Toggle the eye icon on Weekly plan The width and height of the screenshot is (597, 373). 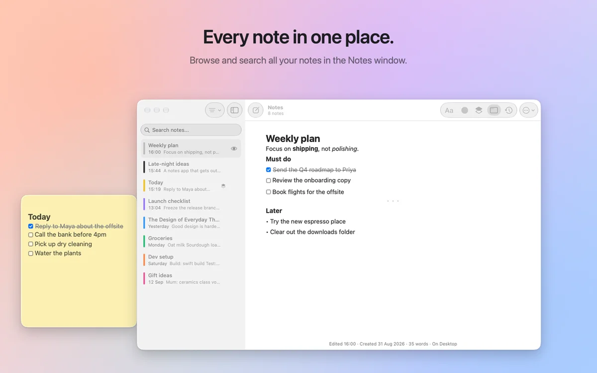tap(234, 149)
